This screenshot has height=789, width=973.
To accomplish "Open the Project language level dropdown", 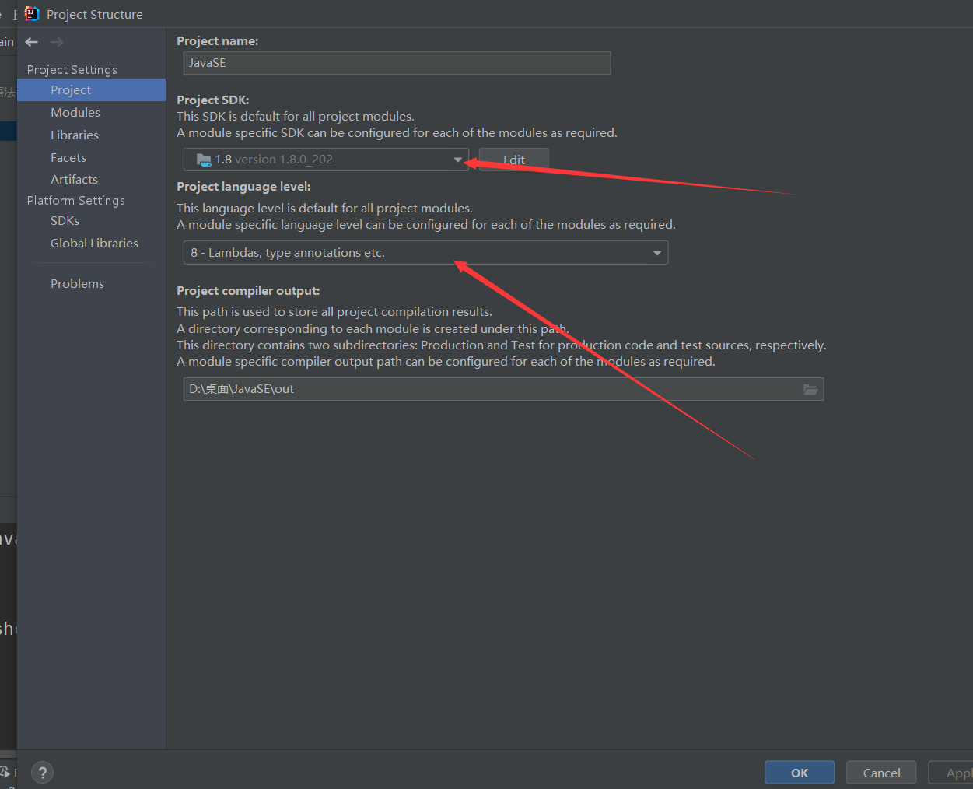I will coord(425,253).
